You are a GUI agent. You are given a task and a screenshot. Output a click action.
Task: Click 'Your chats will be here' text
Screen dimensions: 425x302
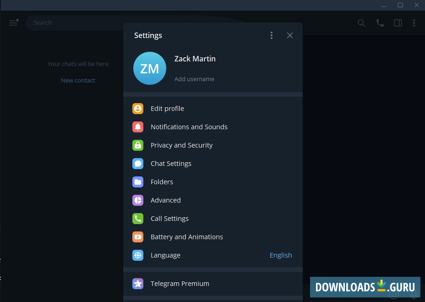(x=78, y=64)
